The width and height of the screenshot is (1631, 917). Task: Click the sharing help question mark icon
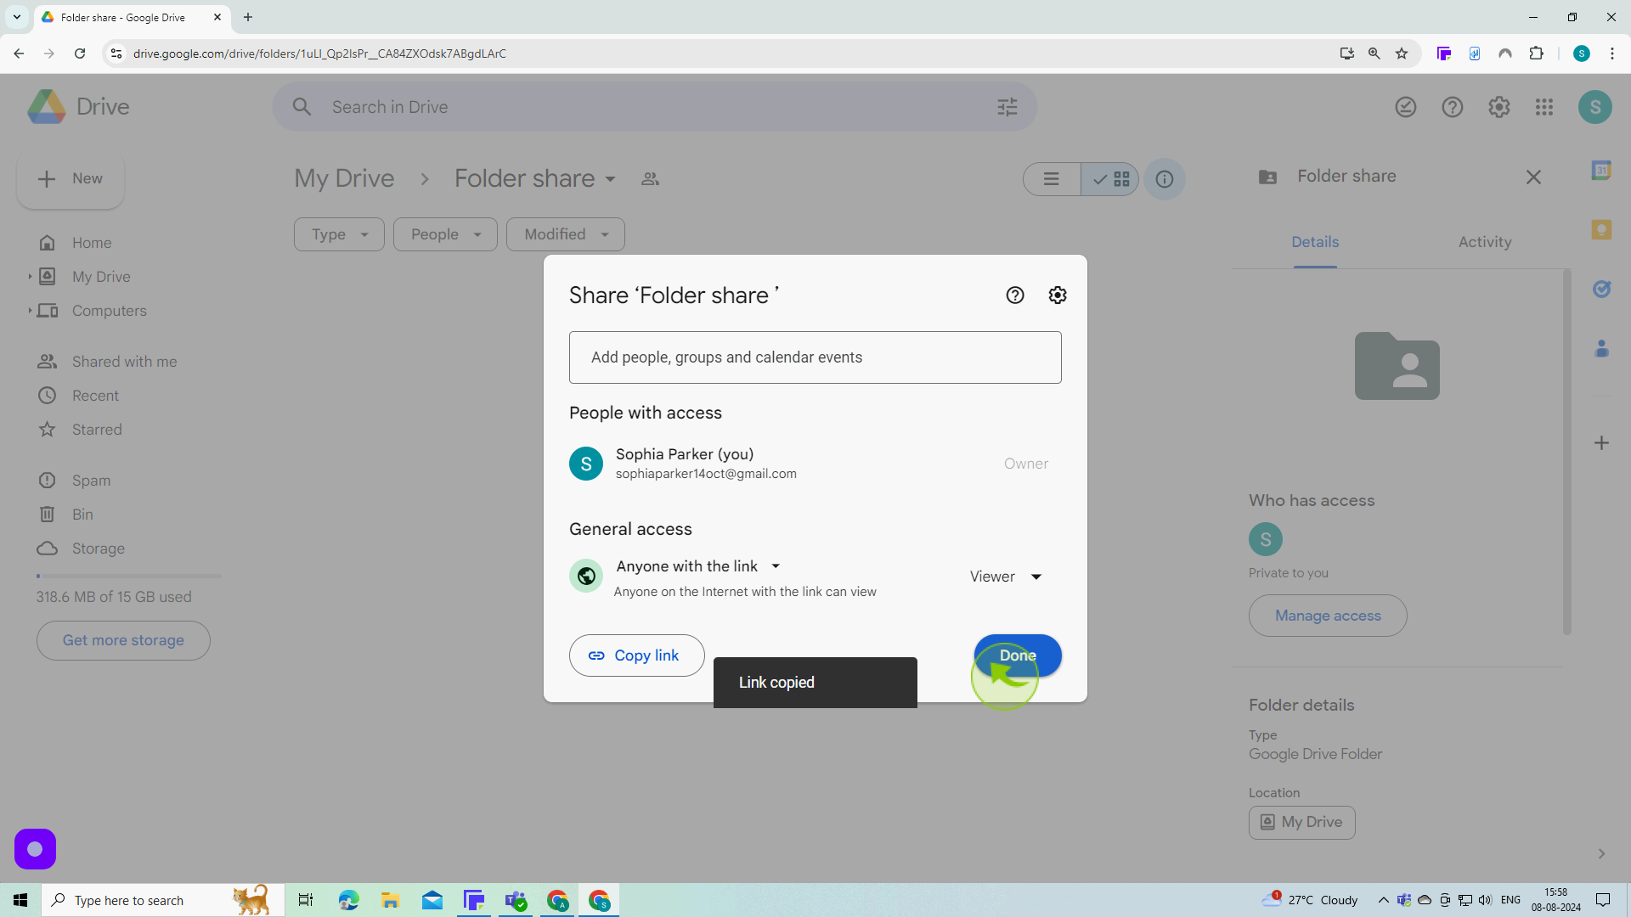point(1015,295)
